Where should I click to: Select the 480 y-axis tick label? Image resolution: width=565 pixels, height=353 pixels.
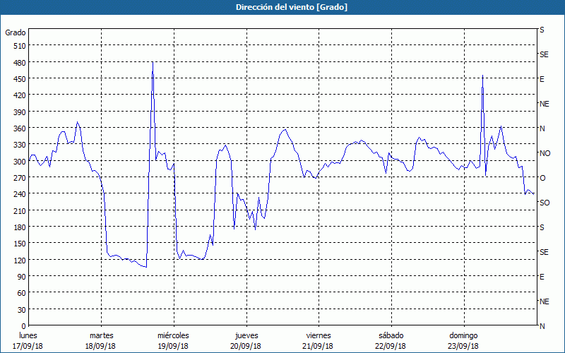click(x=20, y=63)
